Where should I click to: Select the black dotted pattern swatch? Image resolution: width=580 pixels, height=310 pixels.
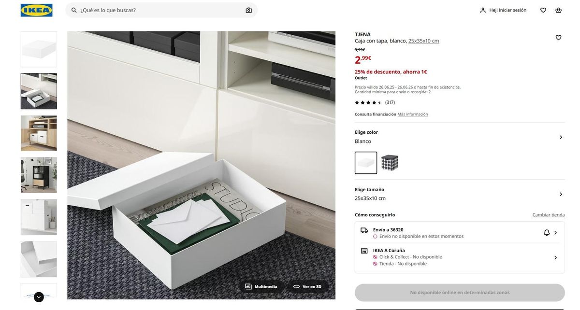pos(390,163)
